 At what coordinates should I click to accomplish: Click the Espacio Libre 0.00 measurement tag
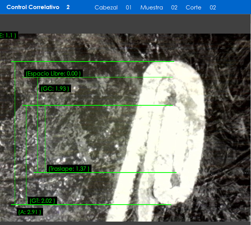click(x=53, y=73)
